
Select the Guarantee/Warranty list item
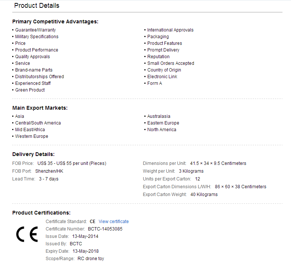click(36, 30)
